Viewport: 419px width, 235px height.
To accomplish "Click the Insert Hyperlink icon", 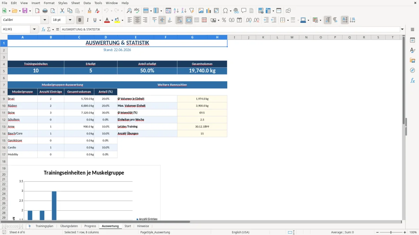I will (236, 11).
